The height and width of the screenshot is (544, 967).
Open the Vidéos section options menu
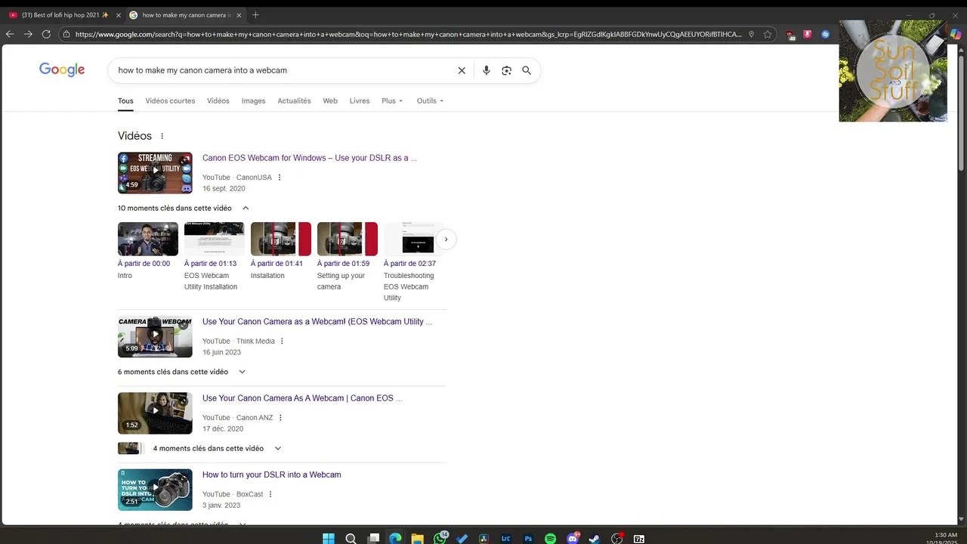pyautogui.click(x=162, y=136)
